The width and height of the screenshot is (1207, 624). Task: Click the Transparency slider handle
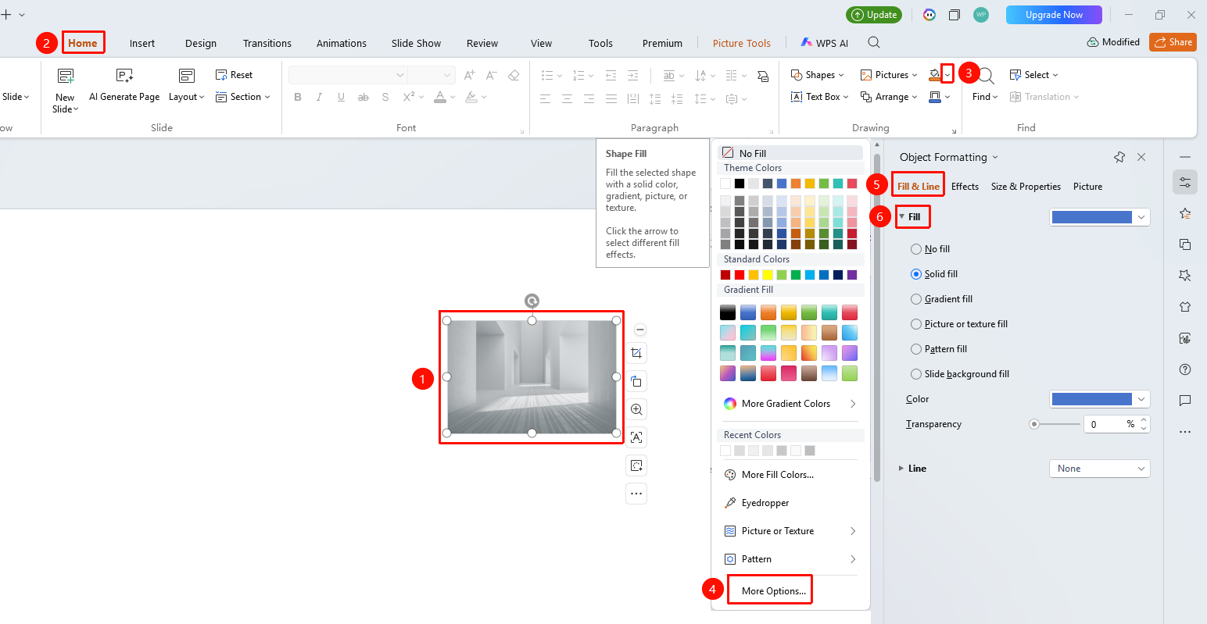click(x=1034, y=424)
